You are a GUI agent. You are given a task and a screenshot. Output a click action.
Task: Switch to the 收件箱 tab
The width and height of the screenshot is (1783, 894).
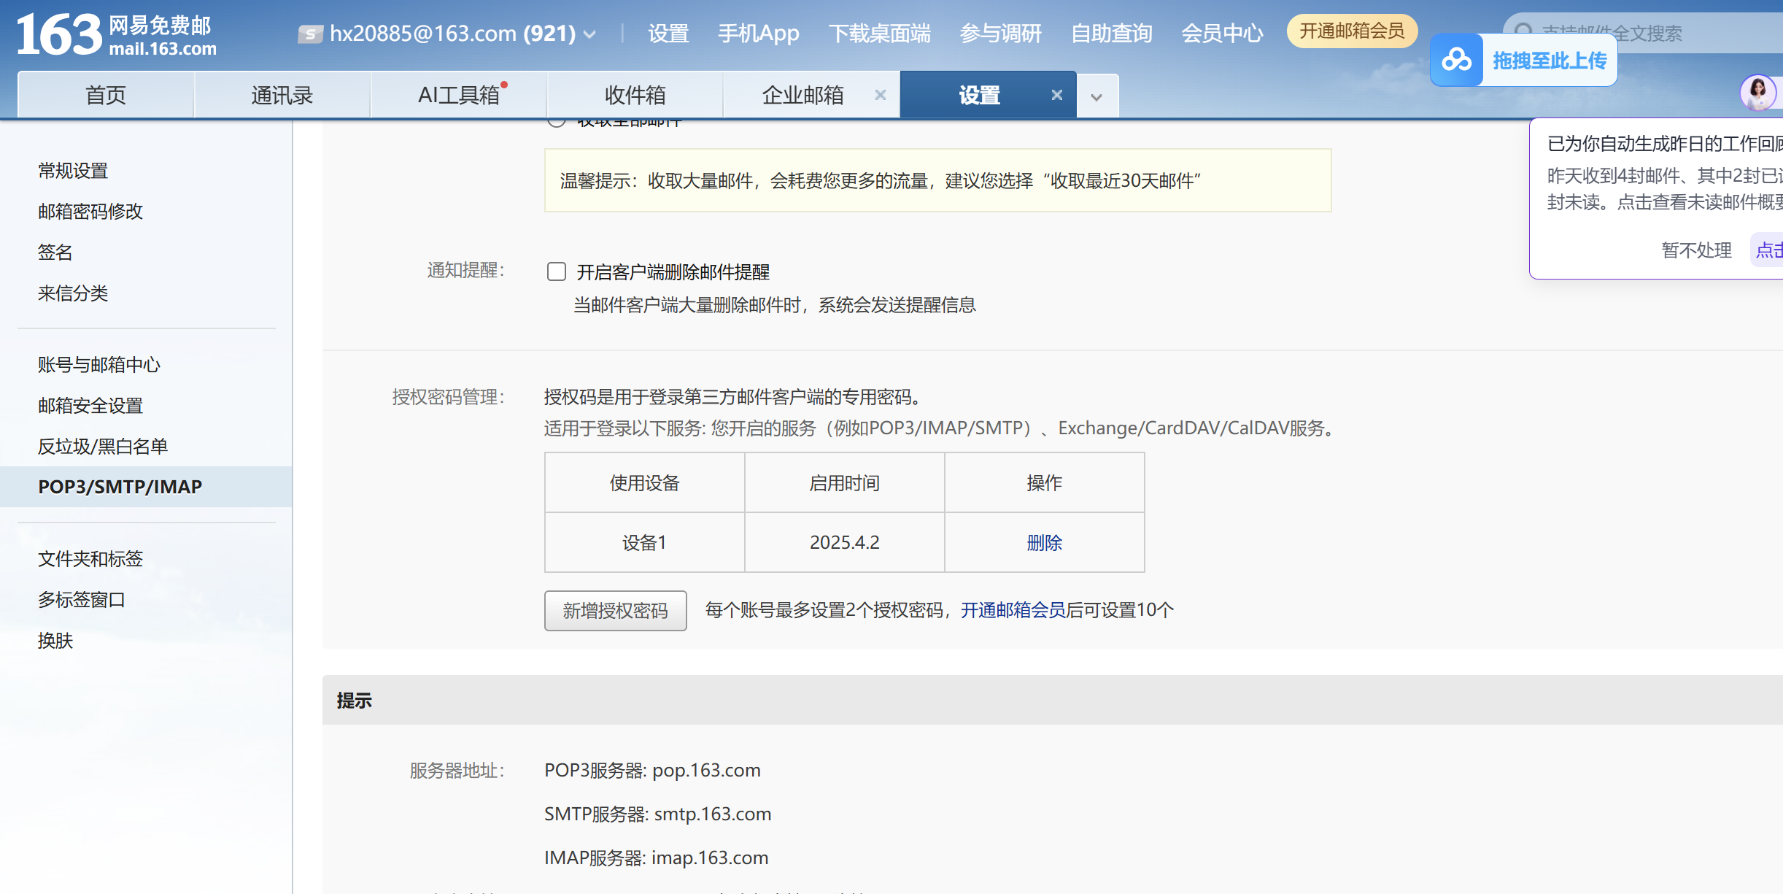(635, 95)
